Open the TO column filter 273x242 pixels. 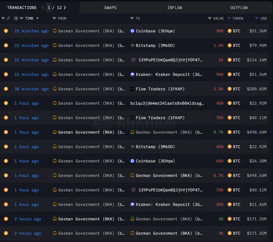132,18
